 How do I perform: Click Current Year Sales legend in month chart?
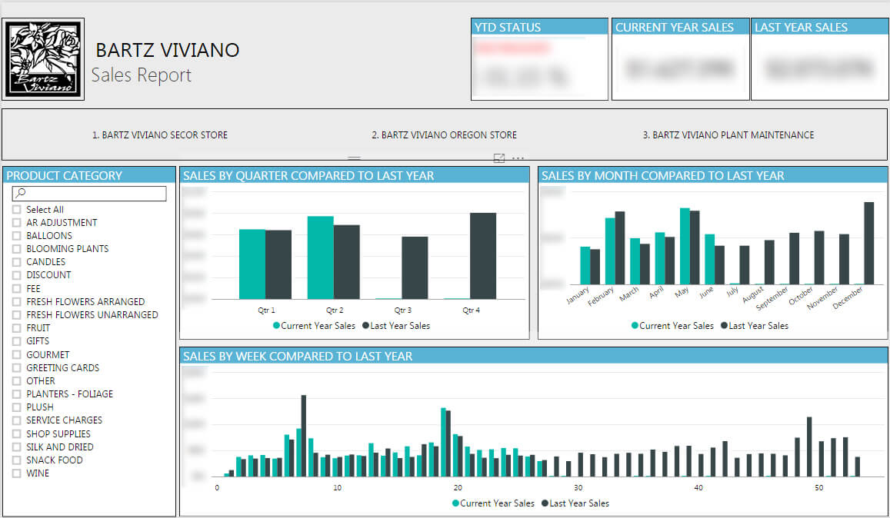click(672, 326)
